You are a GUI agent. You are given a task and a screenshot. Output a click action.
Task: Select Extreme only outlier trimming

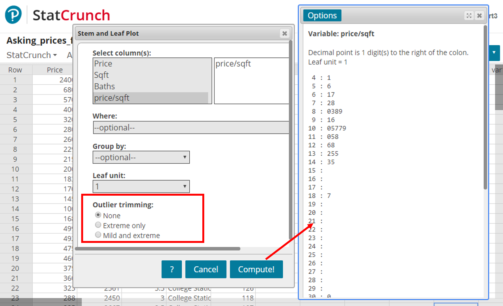98,225
